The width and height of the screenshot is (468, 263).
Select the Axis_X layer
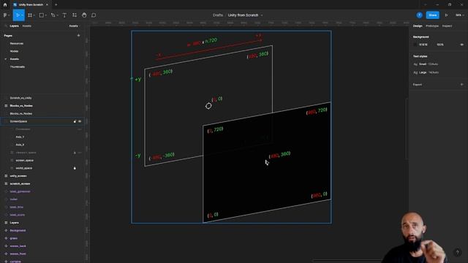click(x=20, y=145)
